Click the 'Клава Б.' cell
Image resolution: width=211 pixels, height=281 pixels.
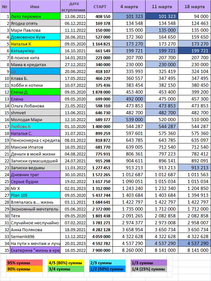(35, 78)
